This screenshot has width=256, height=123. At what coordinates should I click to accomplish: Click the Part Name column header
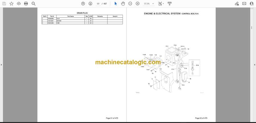click(70, 16)
